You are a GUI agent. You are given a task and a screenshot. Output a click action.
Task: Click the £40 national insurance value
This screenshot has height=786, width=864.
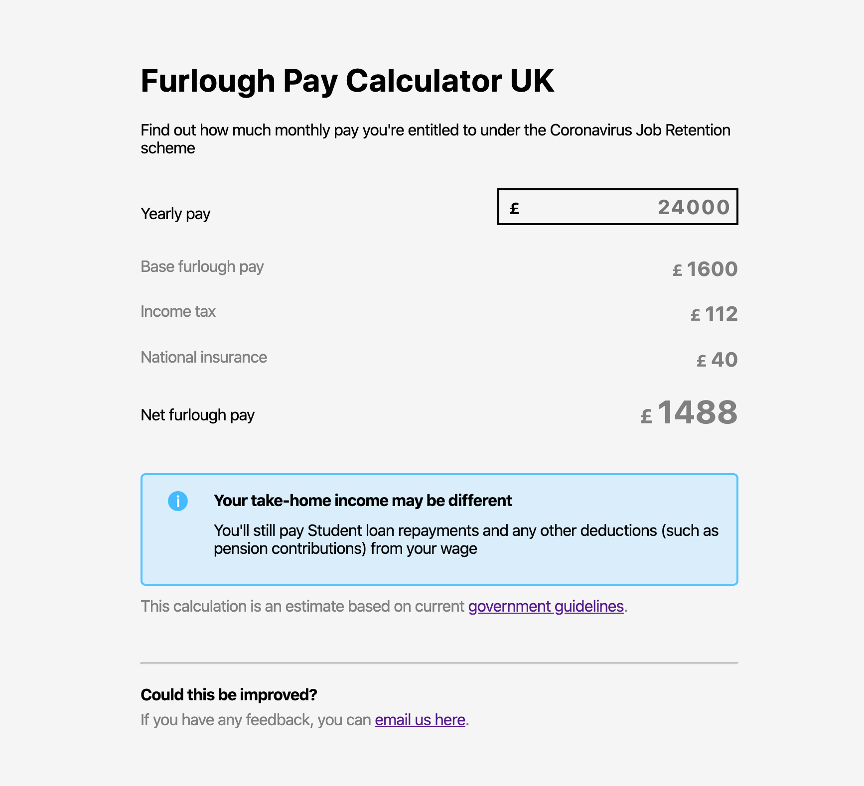pyautogui.click(x=717, y=360)
